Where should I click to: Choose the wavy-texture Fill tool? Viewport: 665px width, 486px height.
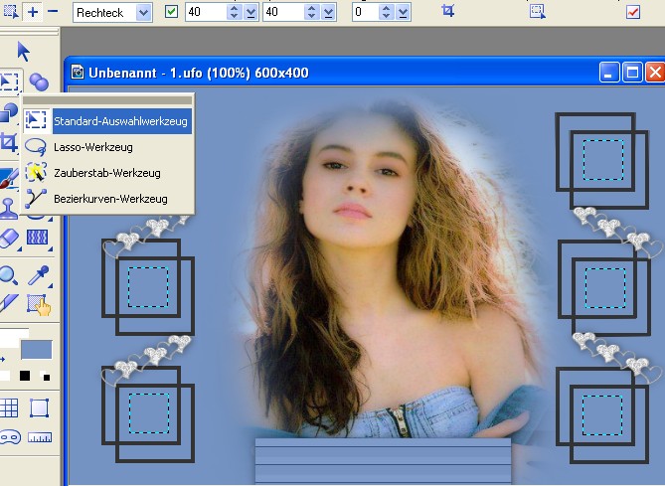click(x=38, y=238)
